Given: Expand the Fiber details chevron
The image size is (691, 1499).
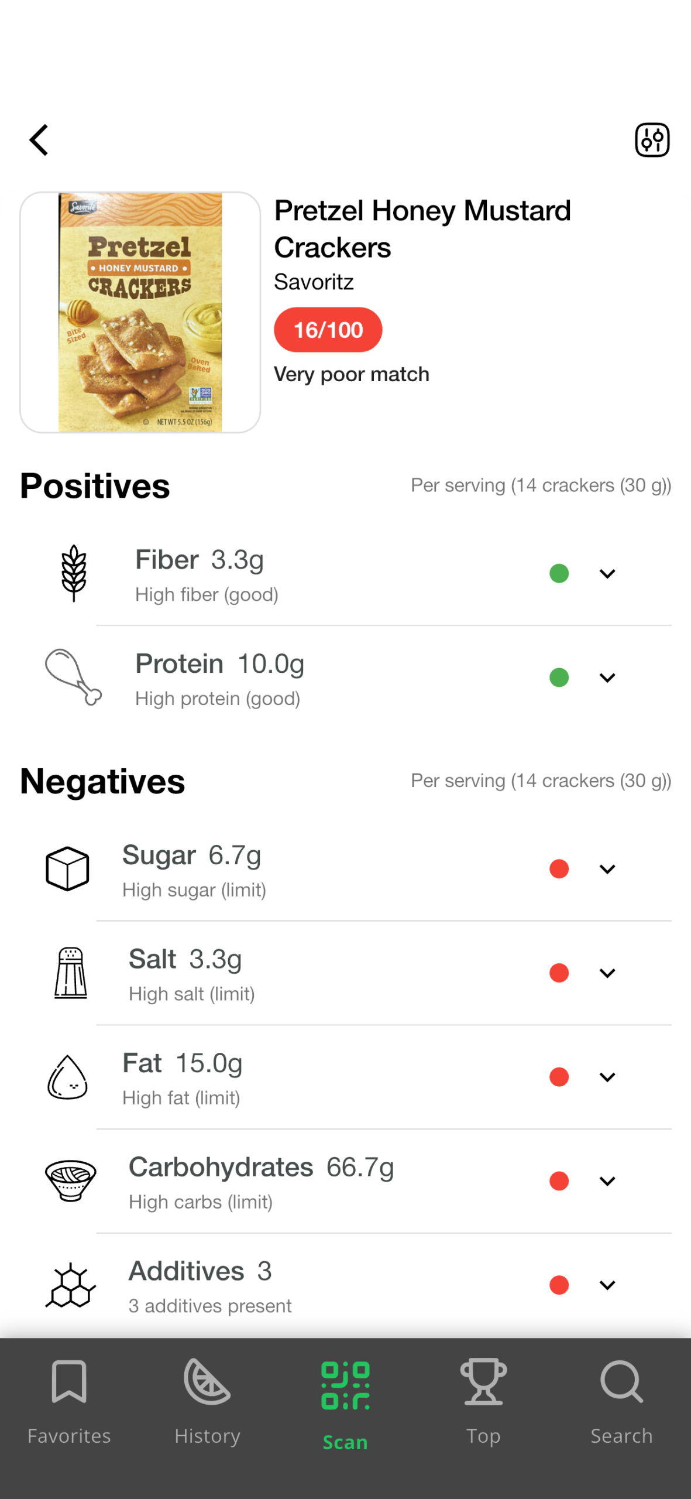Looking at the screenshot, I should click(607, 574).
